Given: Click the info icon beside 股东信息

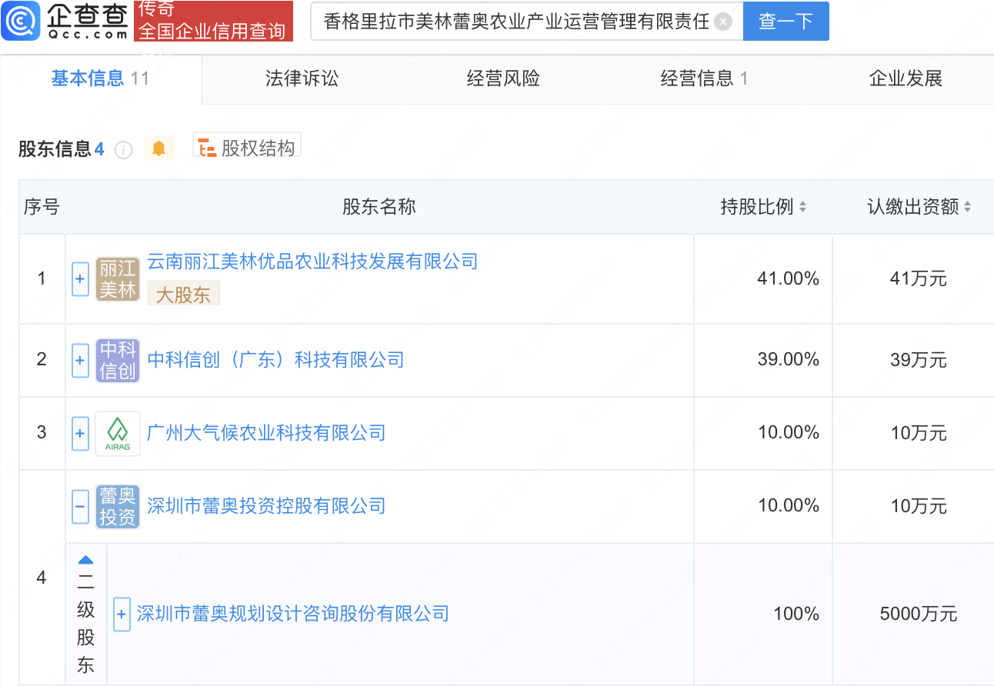Looking at the screenshot, I should [x=123, y=149].
